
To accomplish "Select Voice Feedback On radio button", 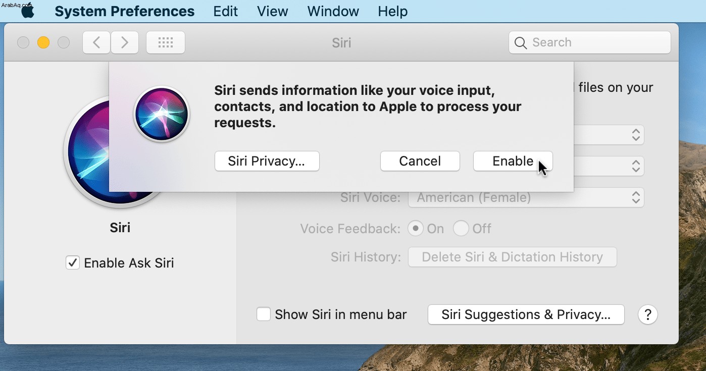I will tap(415, 229).
